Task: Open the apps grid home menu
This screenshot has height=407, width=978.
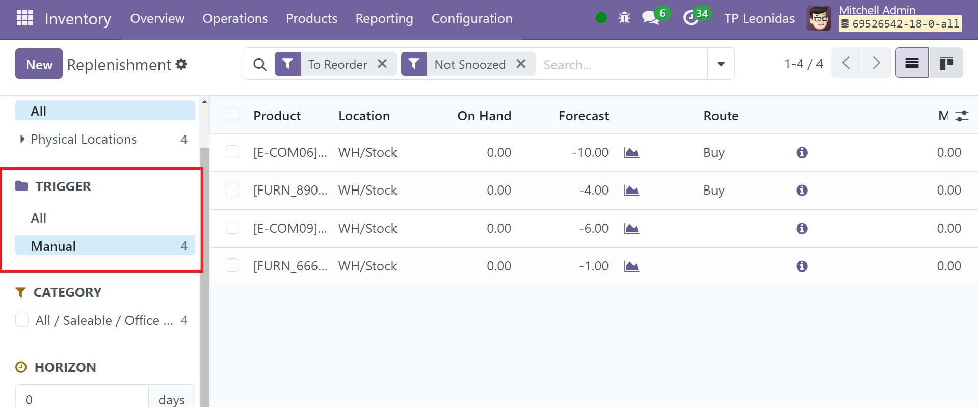Action: point(24,18)
